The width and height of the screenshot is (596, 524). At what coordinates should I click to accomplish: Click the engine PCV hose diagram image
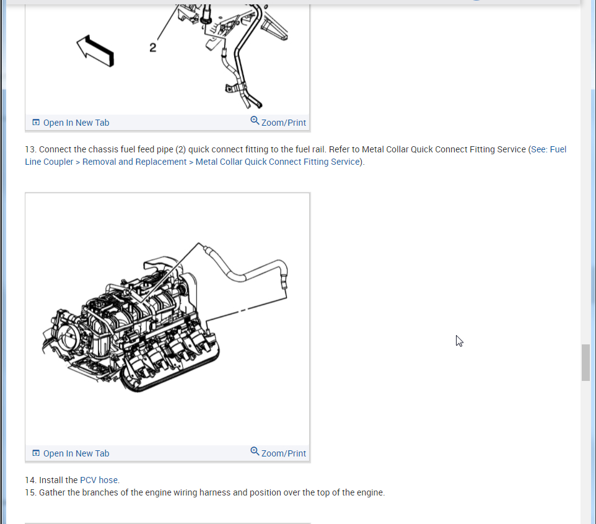click(x=167, y=319)
